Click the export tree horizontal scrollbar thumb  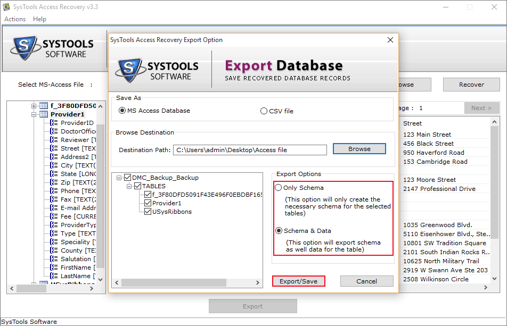tap(174, 282)
